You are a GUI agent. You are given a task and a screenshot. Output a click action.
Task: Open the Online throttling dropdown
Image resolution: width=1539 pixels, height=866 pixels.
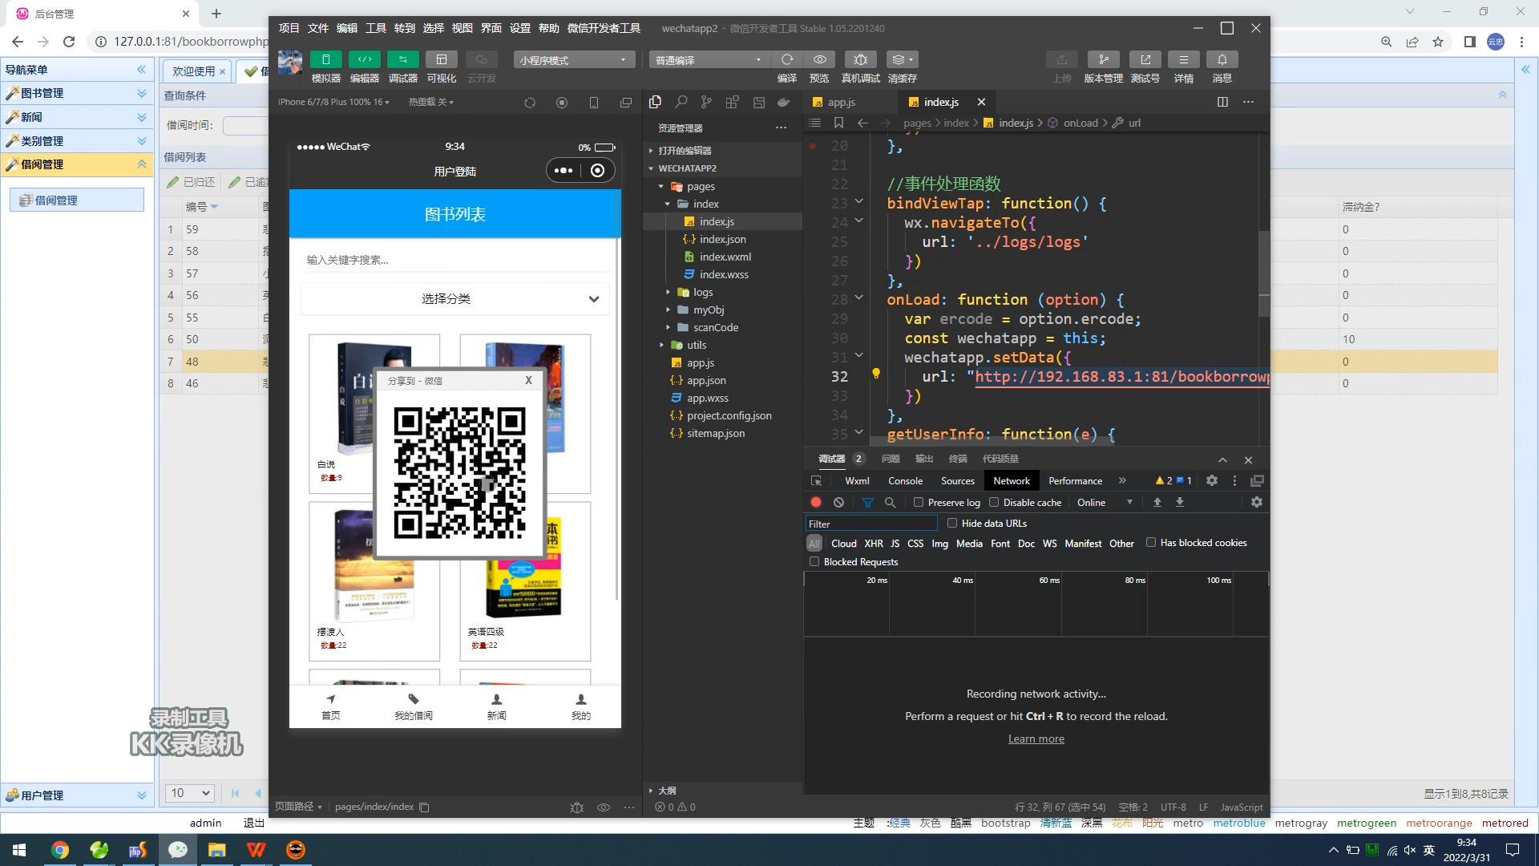click(x=1105, y=502)
